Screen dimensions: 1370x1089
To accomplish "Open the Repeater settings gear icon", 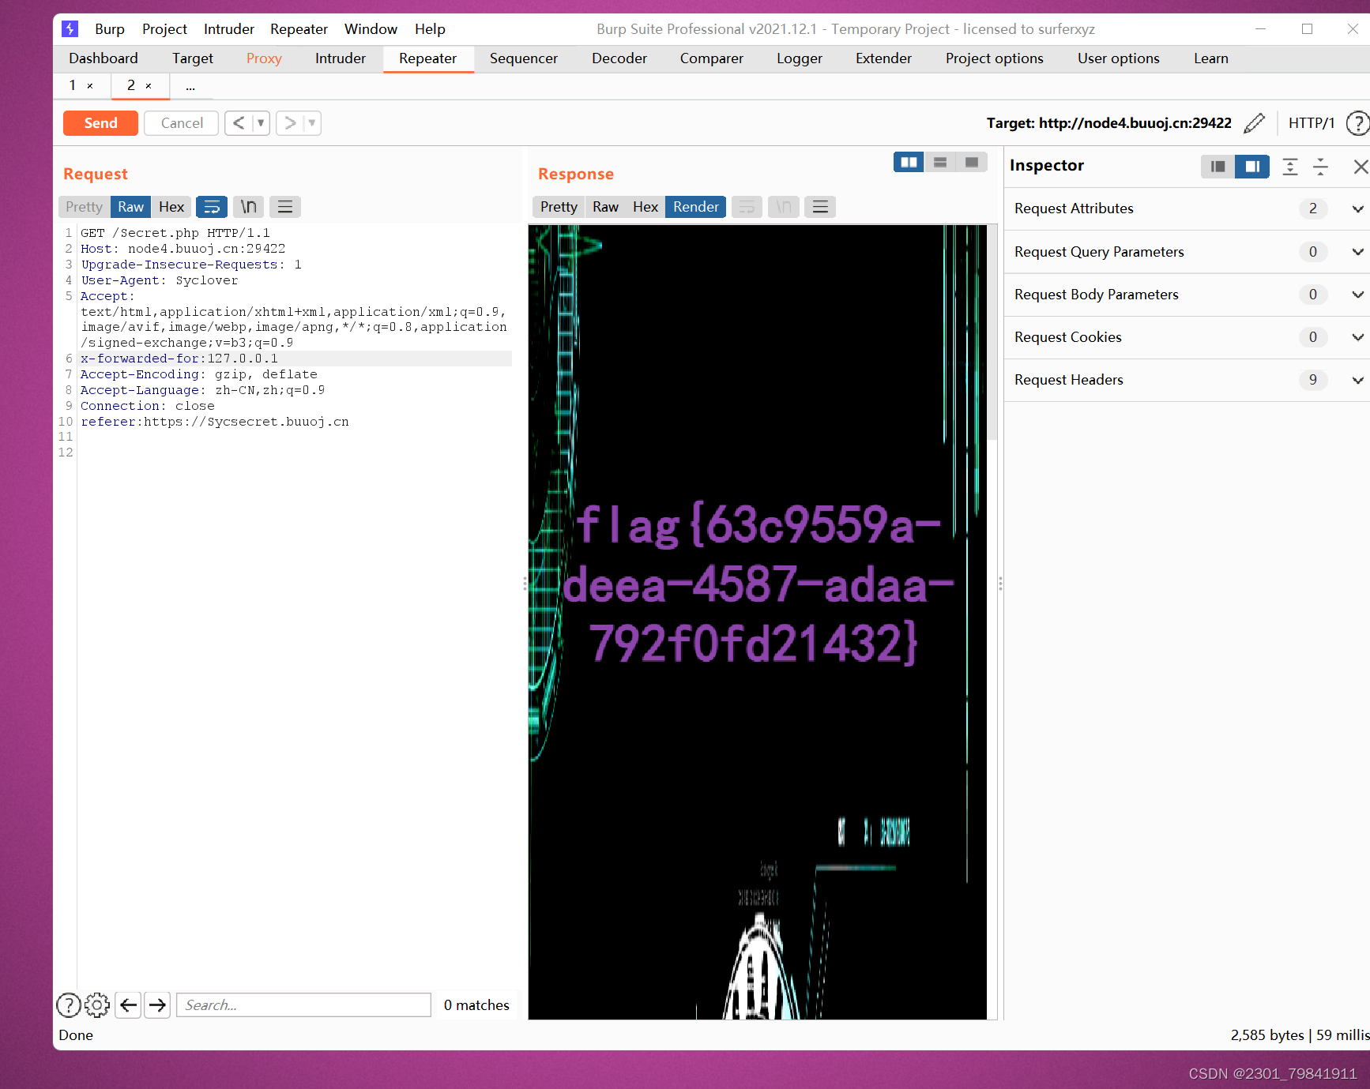I will [x=96, y=1005].
